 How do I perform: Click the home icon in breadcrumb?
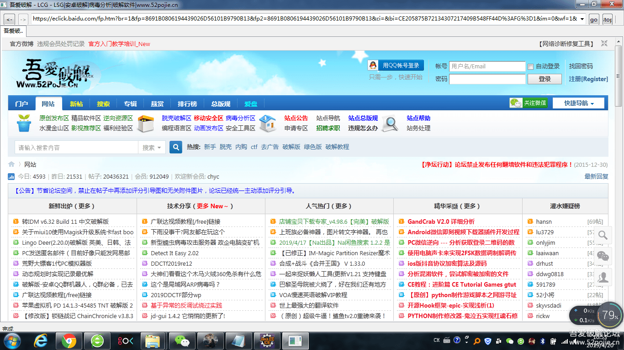pos(11,165)
